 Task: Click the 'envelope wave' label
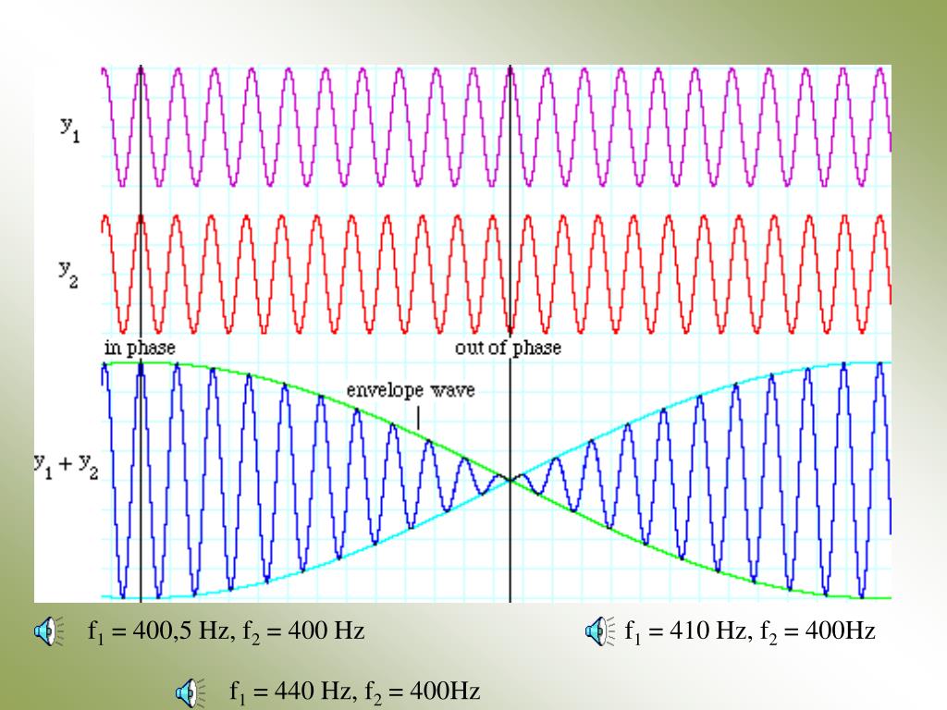(x=411, y=390)
